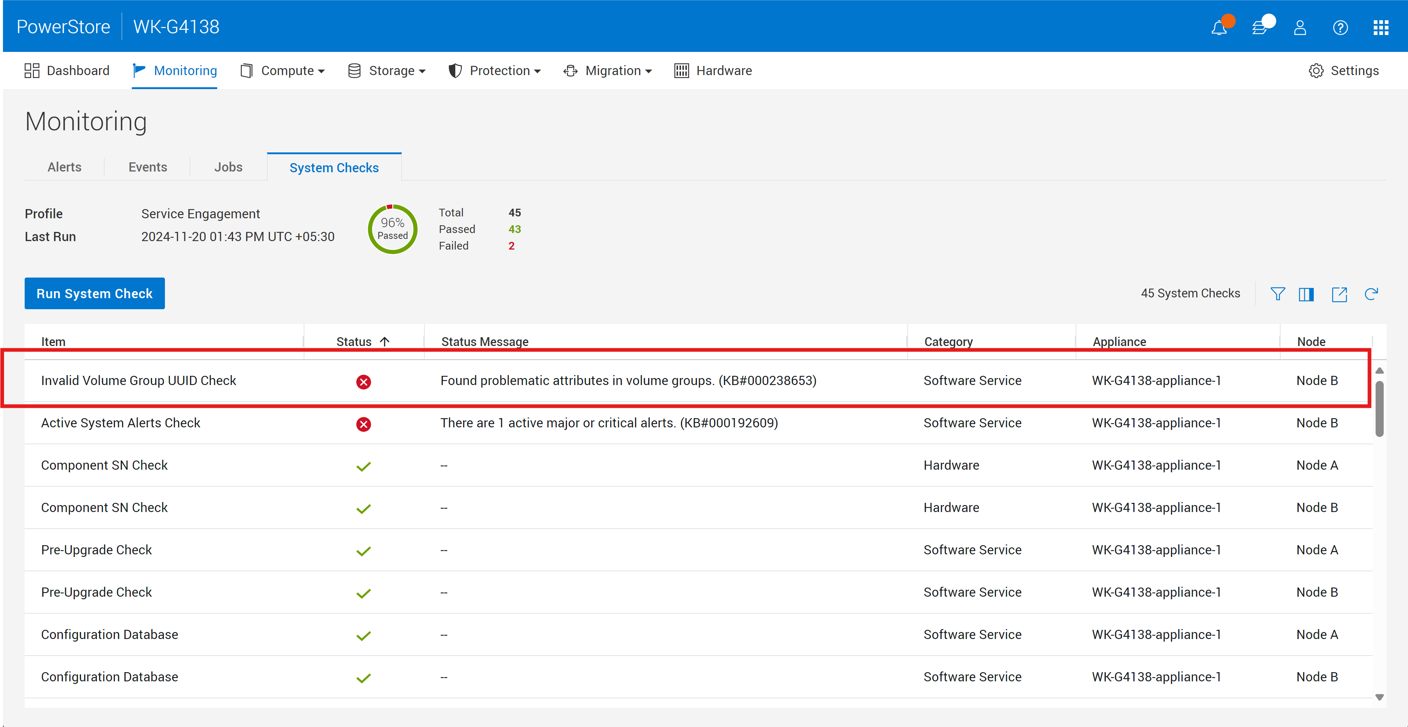Screen dimensions: 1408x727
Task: Open the show/hide columns icon
Action: pos(1306,294)
